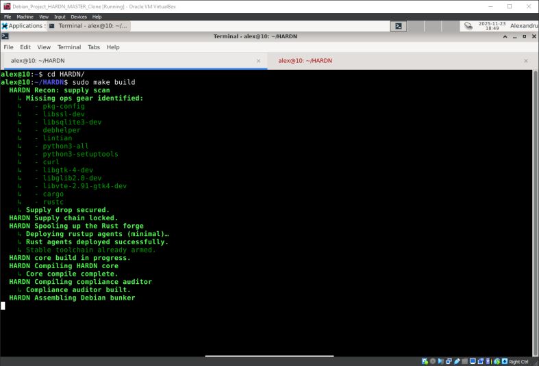Close the first terminal tab
The height and width of the screenshot is (366, 539).
tap(258, 61)
